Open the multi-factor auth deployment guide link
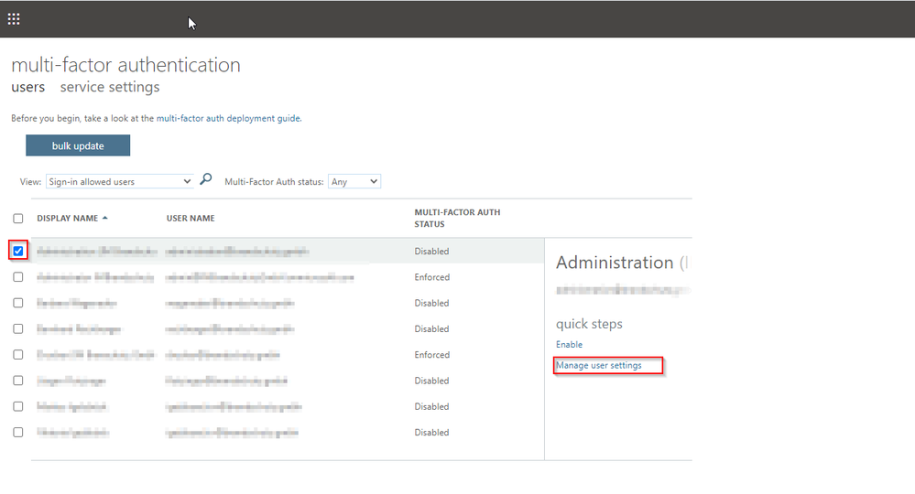The image size is (915, 494). (x=228, y=118)
